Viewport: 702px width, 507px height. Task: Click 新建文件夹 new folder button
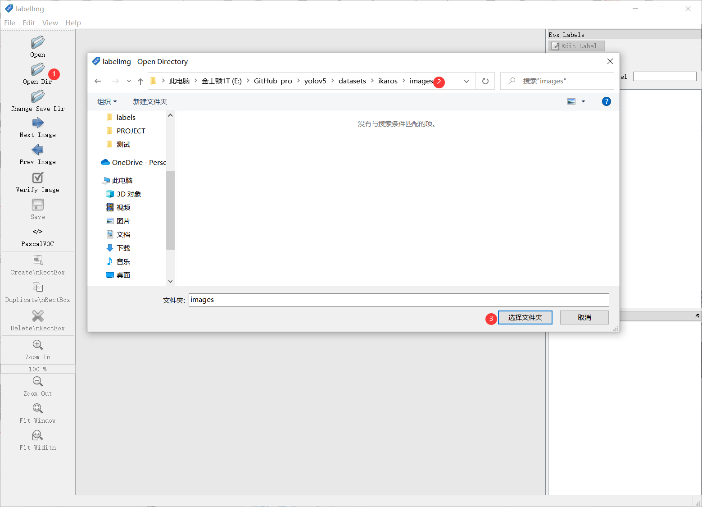150,102
